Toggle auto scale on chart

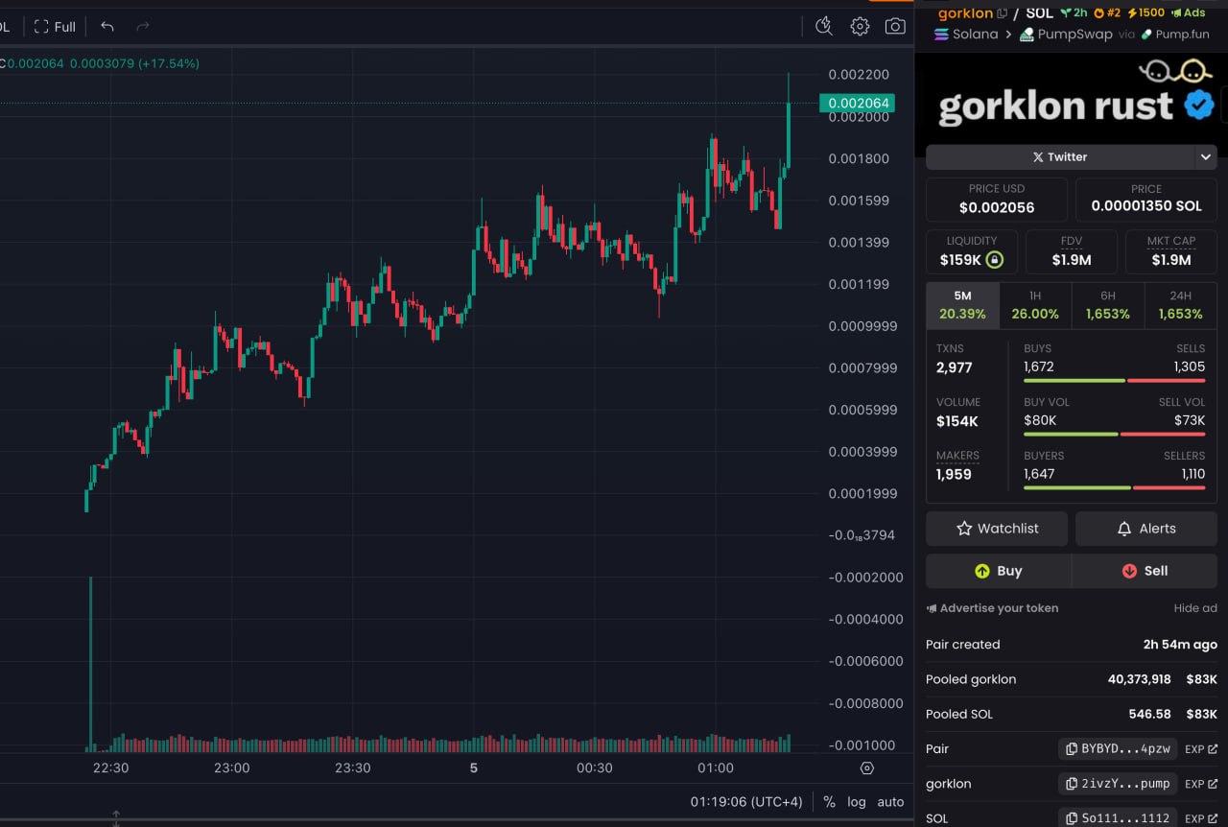pyautogui.click(x=890, y=802)
